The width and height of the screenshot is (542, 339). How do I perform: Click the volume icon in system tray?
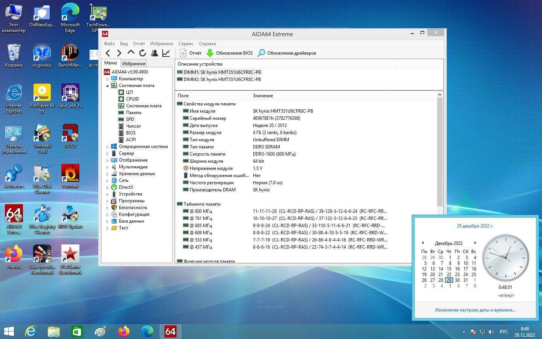(491, 332)
